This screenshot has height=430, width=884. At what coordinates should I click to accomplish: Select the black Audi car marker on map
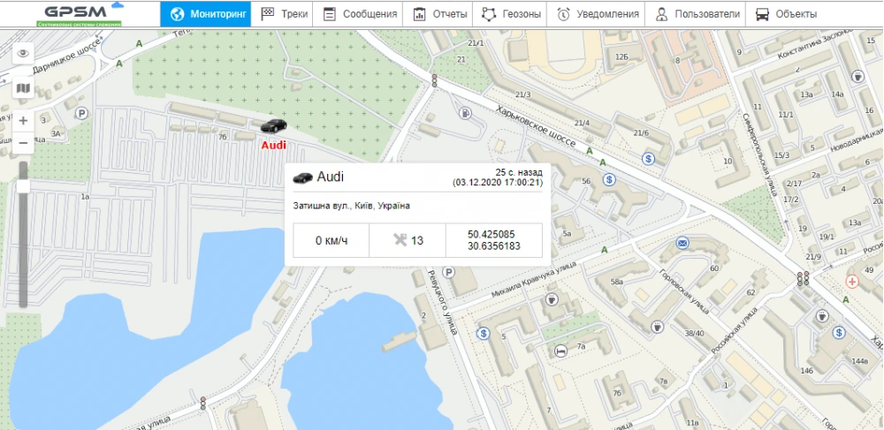coord(273,125)
